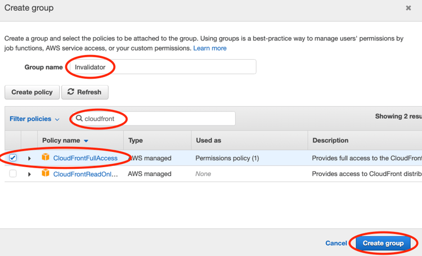The width and height of the screenshot is (422, 256).
Task: Expand the CloudFrontFullAccess policy row
Action: [x=29, y=158]
